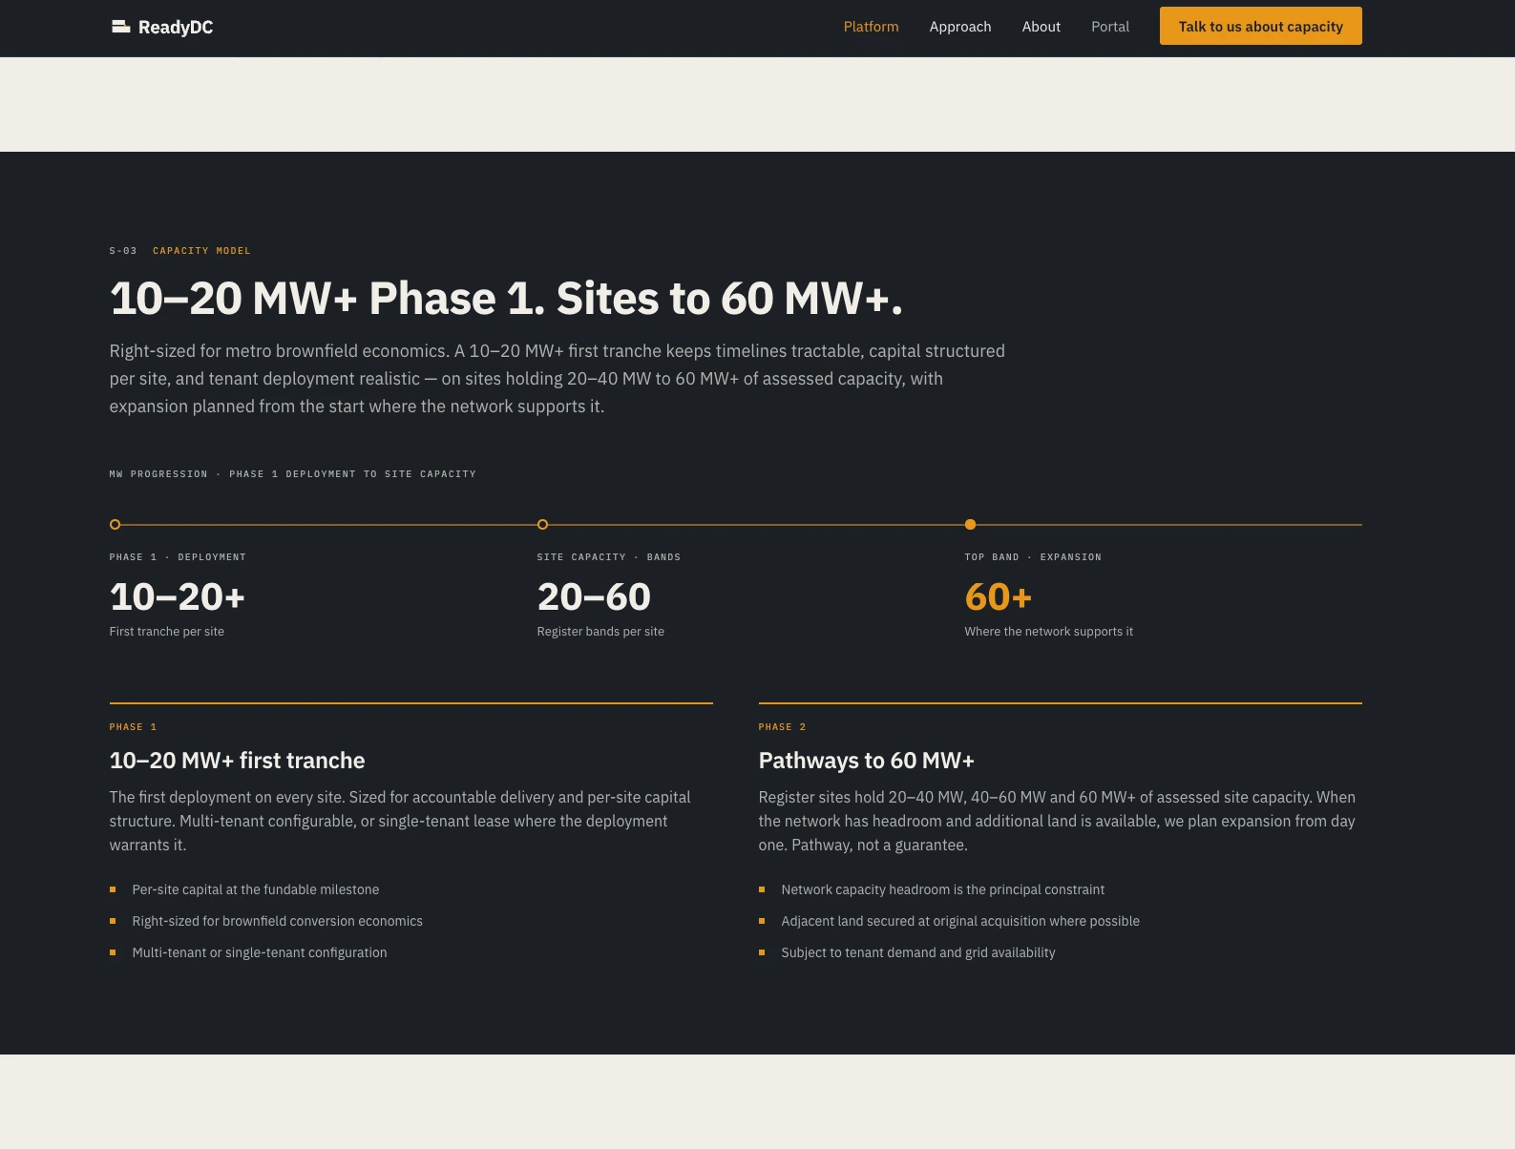The height and width of the screenshot is (1149, 1515).
Task: Click 'Pathways to 60 MW+' card heading
Action: coord(866,761)
